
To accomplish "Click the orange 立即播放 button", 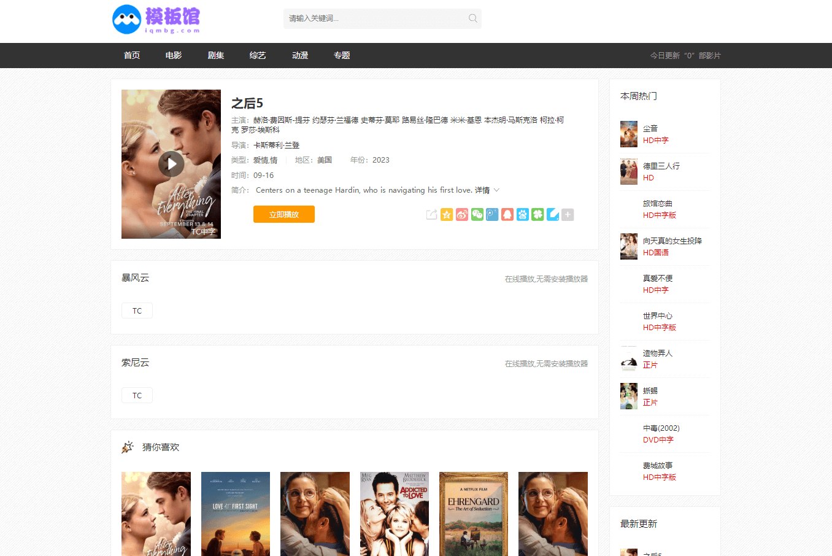I will click(x=284, y=214).
